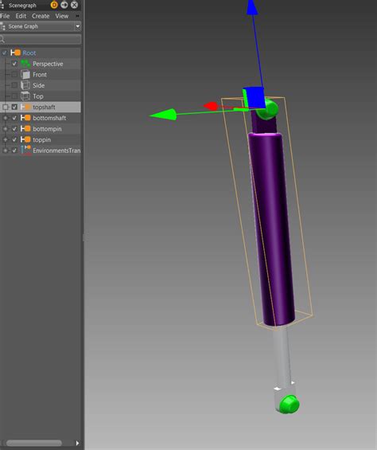The height and width of the screenshot is (450, 377).
Task: Toggle the Root node checkbox
Action: pyautogui.click(x=4, y=53)
